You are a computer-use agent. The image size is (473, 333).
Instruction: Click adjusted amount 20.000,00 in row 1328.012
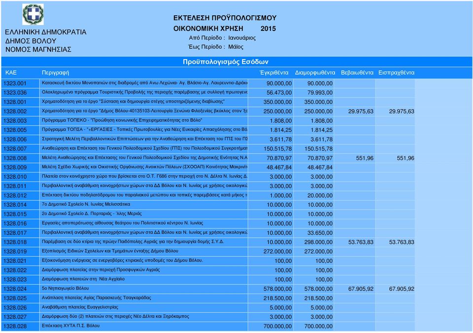click(320, 195)
